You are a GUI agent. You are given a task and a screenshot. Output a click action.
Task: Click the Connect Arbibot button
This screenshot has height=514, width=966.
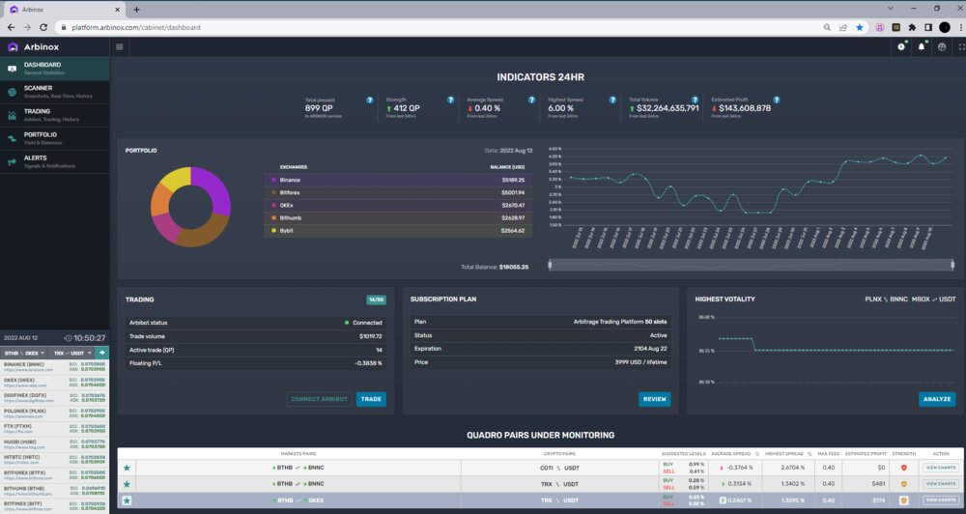pos(319,399)
